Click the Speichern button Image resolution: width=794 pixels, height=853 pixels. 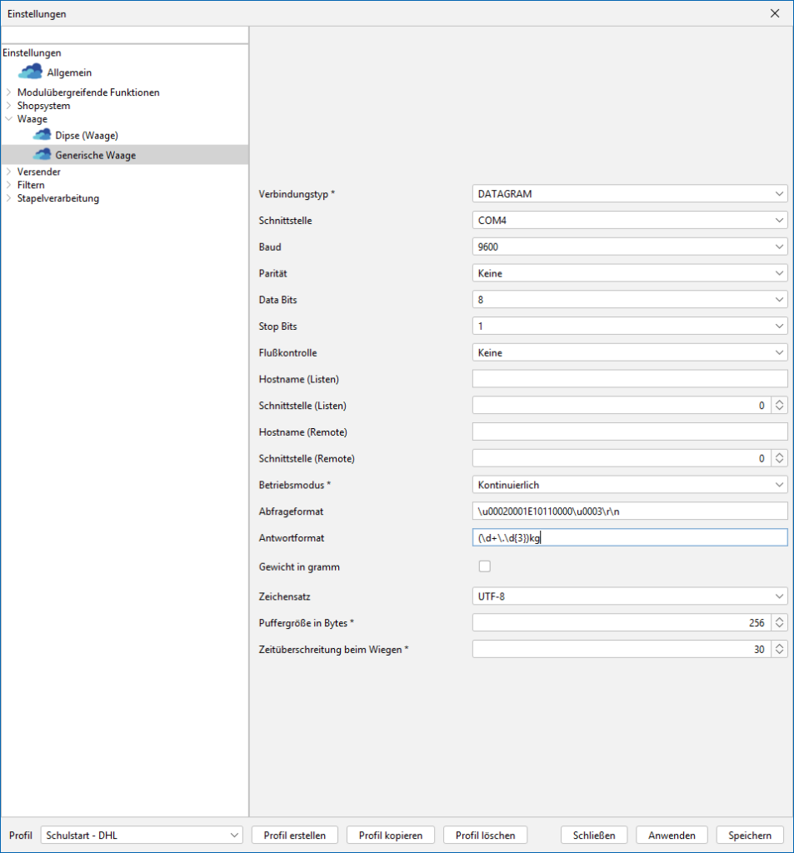tap(749, 836)
